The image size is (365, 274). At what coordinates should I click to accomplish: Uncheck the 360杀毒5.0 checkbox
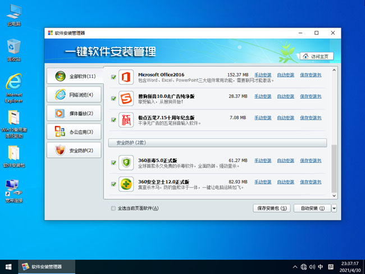coord(113,163)
